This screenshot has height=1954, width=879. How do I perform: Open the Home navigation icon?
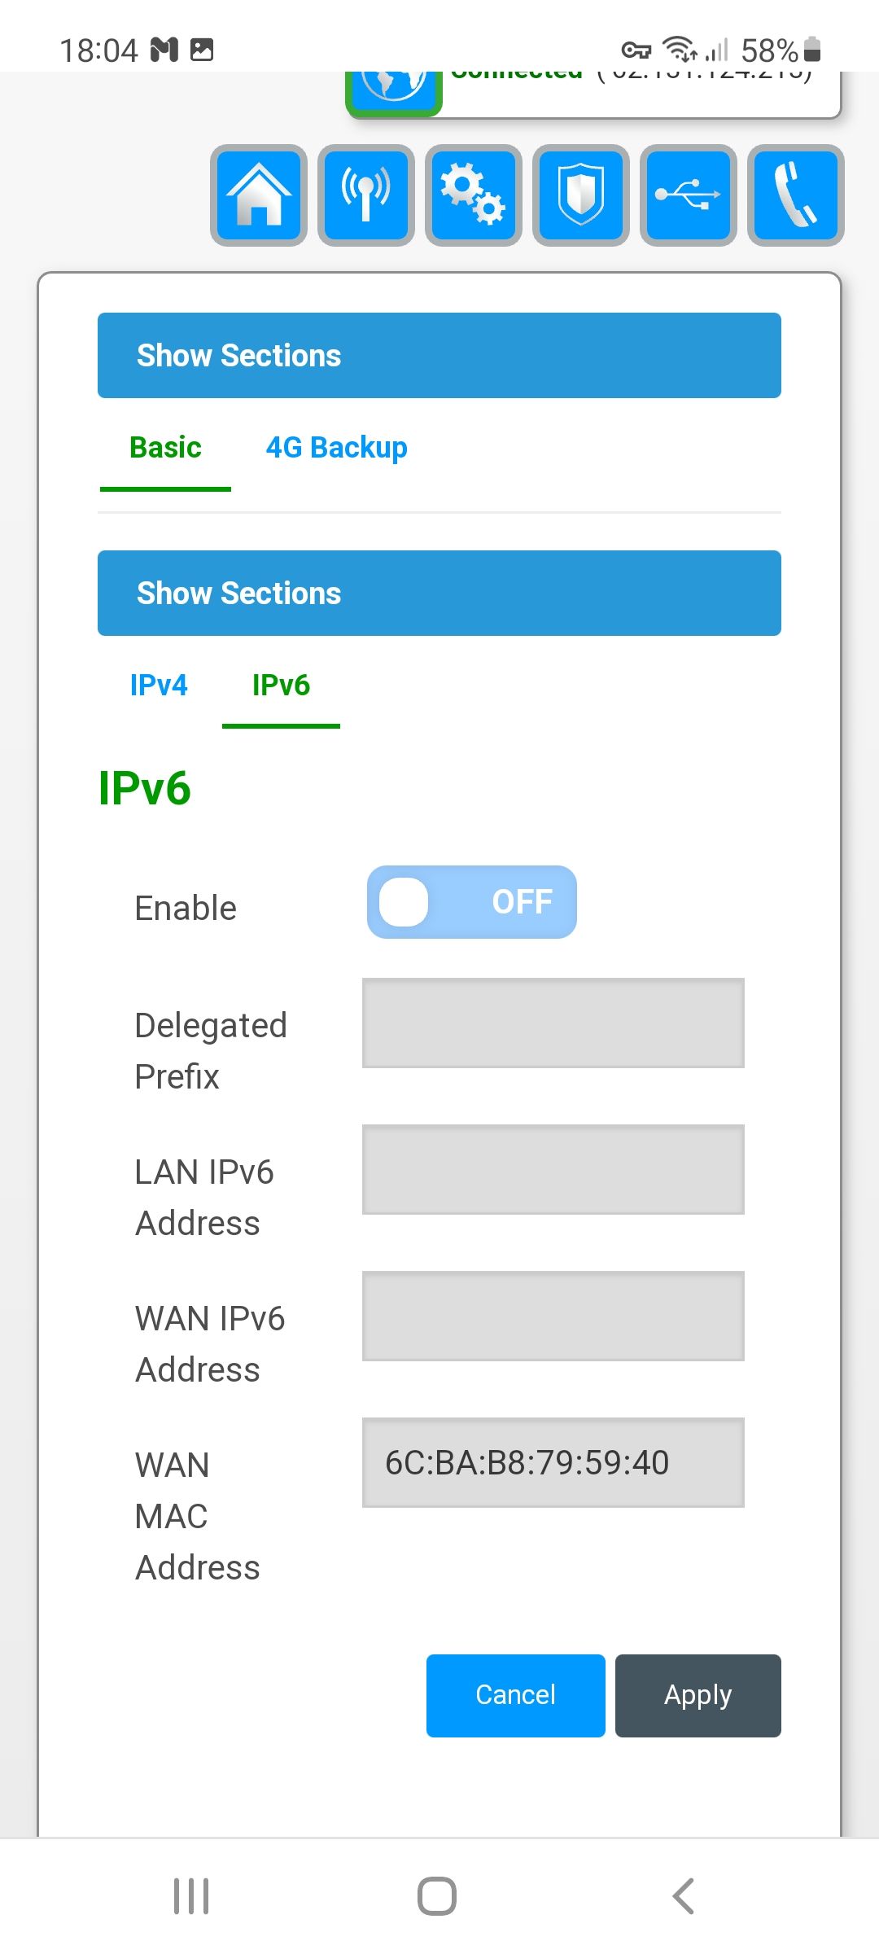[x=258, y=195]
